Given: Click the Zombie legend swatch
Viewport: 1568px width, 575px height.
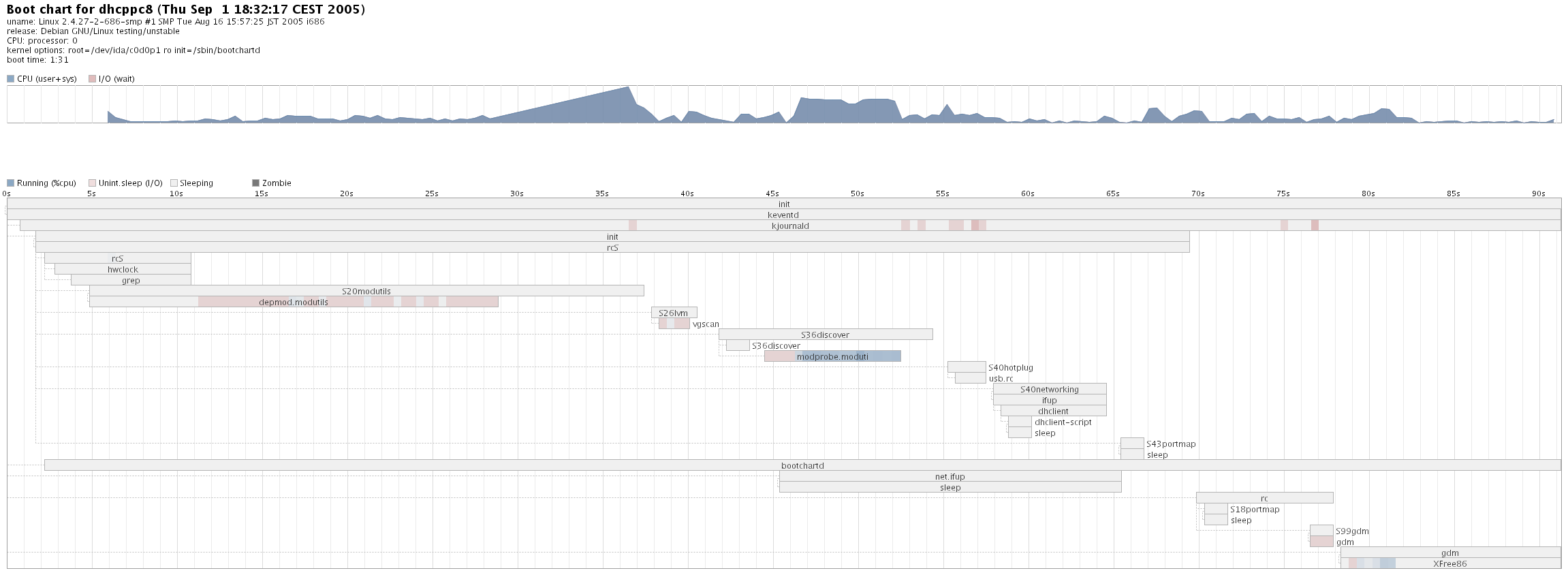Looking at the screenshot, I should pos(255,183).
